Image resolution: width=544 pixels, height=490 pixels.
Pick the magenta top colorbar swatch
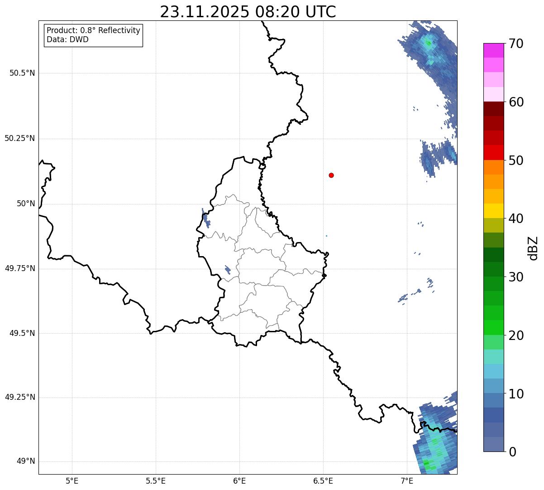493,50
